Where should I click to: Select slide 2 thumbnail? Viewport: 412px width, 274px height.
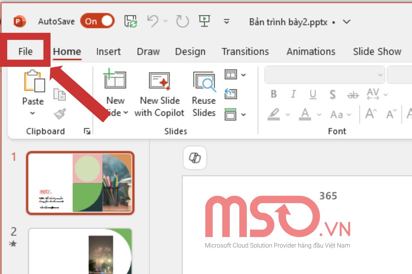point(80,251)
